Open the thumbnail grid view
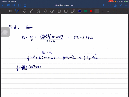 click(x=8, y=5)
